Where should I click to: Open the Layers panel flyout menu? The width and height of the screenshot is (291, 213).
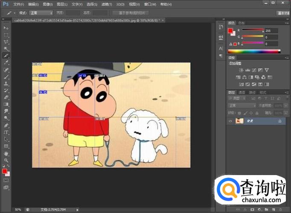[x=287, y=92]
